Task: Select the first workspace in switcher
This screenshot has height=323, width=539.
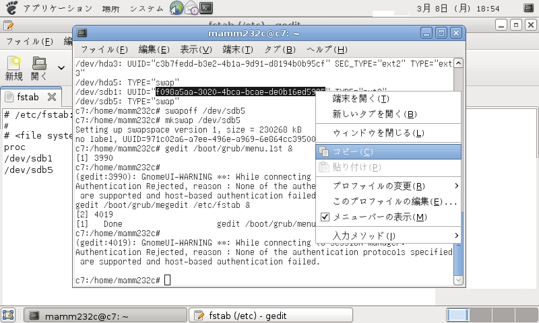Action: pos(457,315)
